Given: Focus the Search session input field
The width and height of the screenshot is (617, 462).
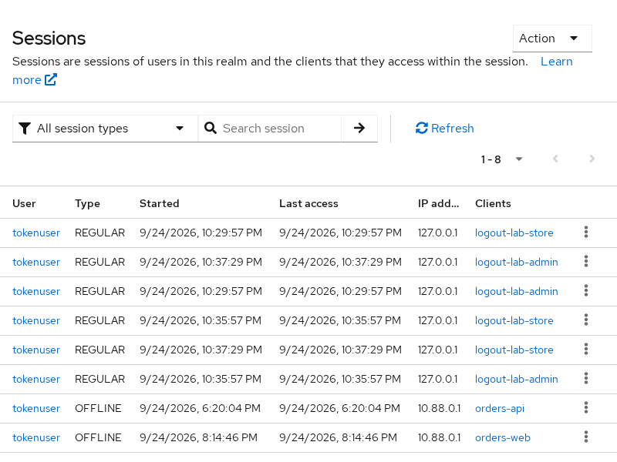Looking at the screenshot, I should pos(281,129).
